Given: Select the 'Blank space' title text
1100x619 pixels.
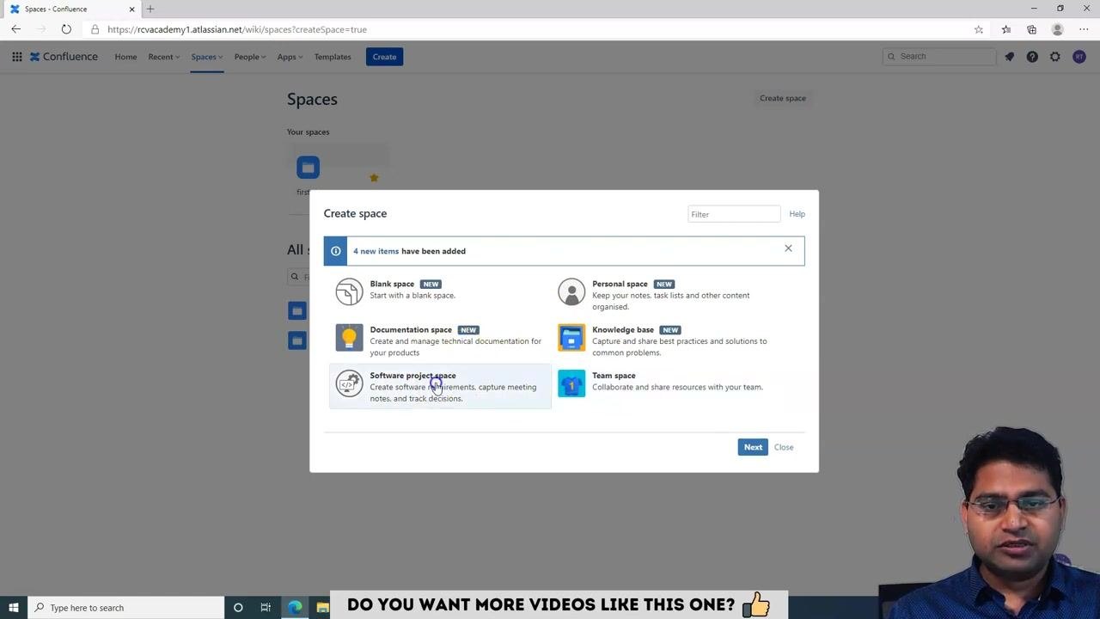Looking at the screenshot, I should (392, 284).
